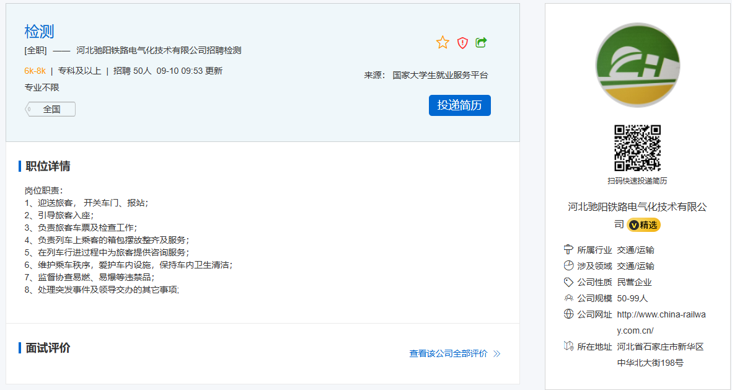The width and height of the screenshot is (732, 390).
Task: Click the round company logo
Action: 637,65
